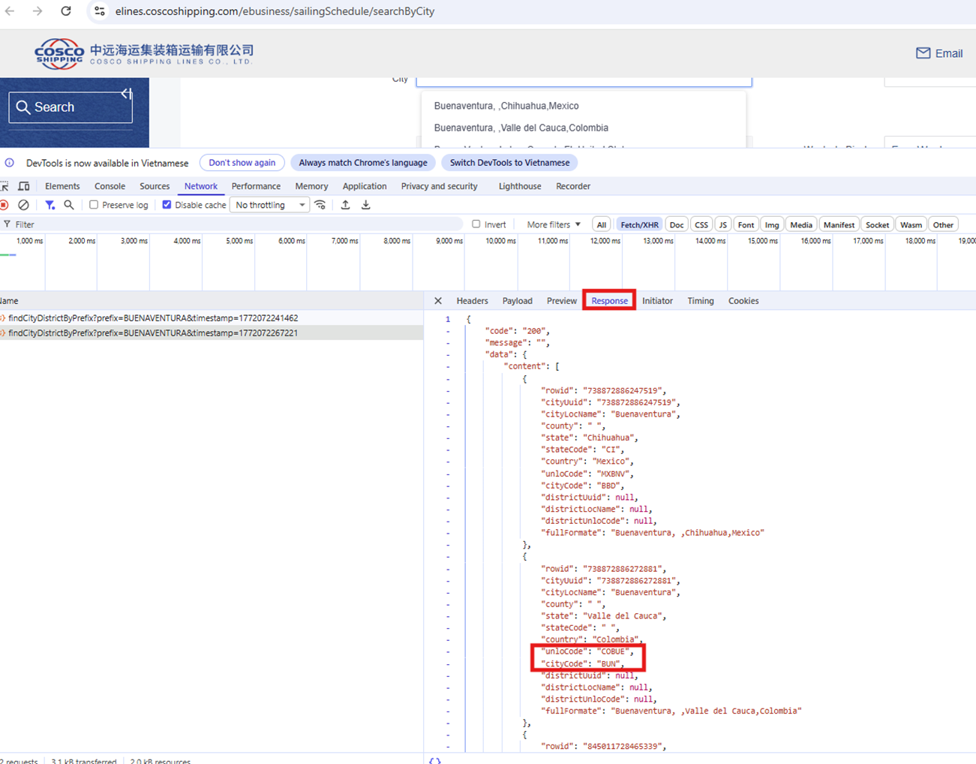Choose Buenaventura, Valle del Cauca, Colombia suggestion

(x=521, y=128)
